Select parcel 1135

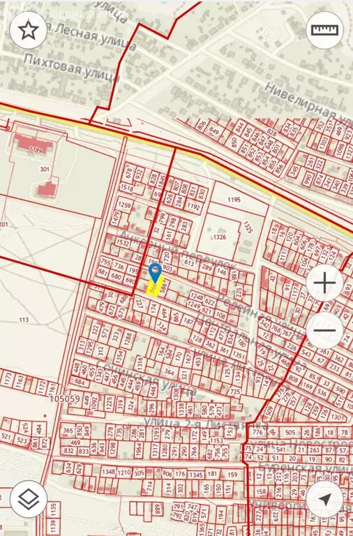52,510
